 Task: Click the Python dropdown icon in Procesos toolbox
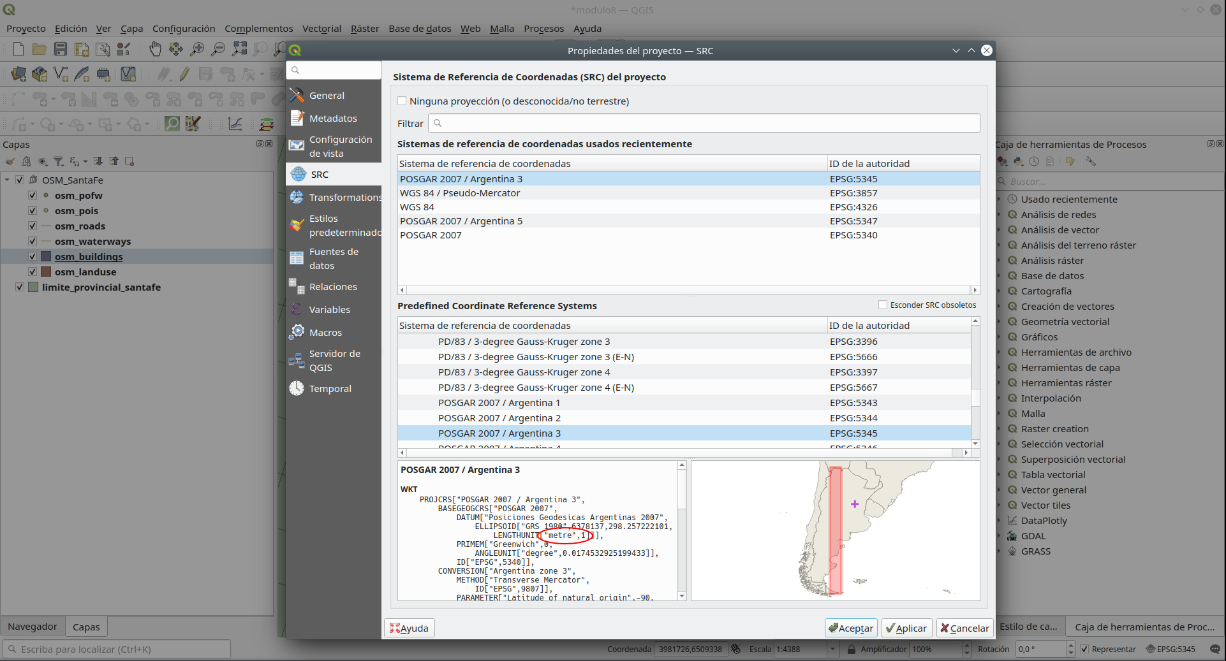(x=1019, y=162)
